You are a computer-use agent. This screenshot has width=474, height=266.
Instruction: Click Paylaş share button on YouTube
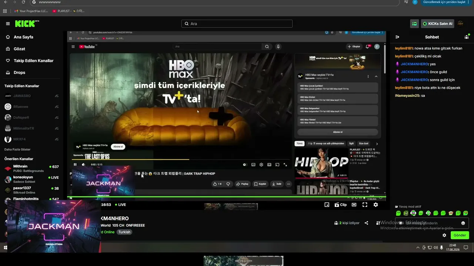pyautogui.click(x=242, y=184)
